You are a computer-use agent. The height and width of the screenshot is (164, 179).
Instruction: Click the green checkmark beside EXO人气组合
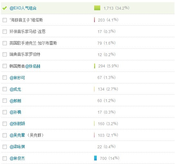[x=4, y=8]
